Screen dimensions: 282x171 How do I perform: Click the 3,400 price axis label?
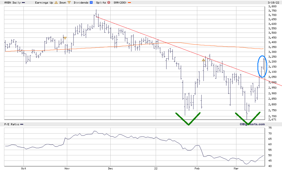click(x=272, y=42)
